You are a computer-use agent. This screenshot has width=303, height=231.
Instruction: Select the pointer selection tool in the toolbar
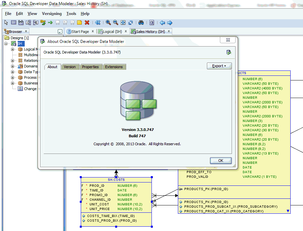click(x=5, y=22)
